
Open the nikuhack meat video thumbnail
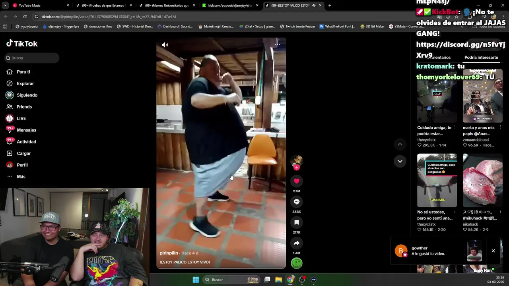point(482,180)
